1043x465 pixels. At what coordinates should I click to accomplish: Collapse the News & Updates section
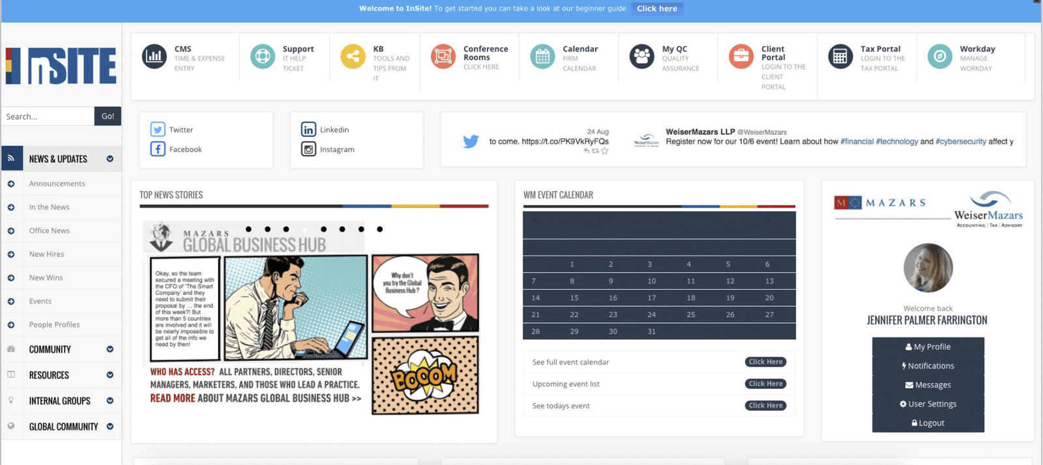point(110,159)
